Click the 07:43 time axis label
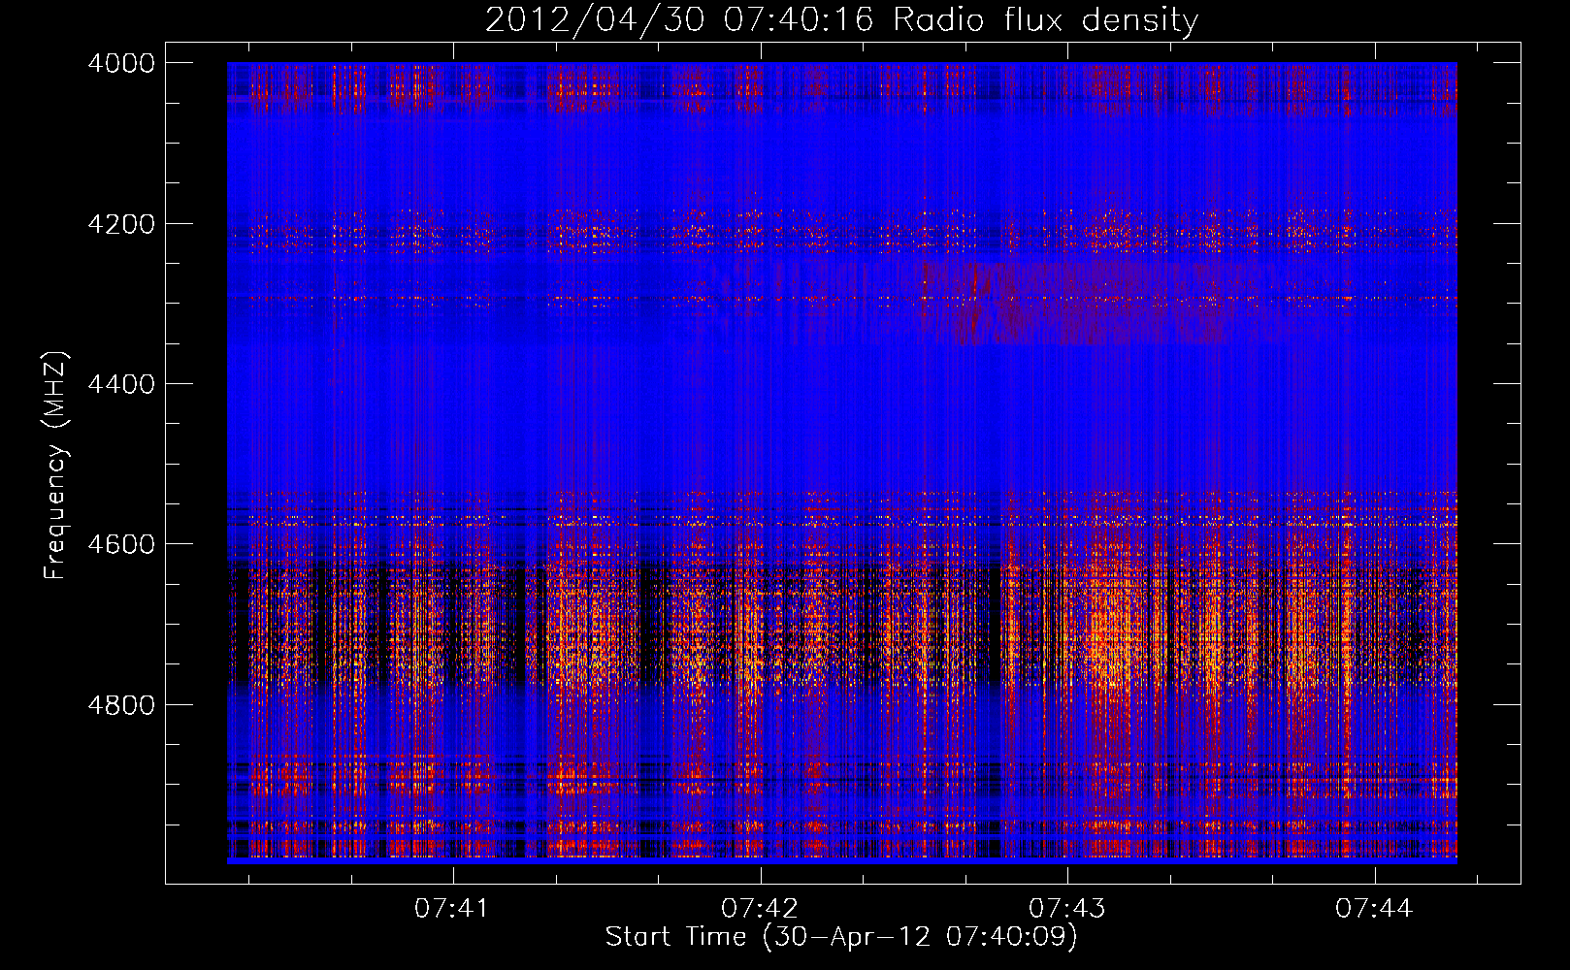 click(x=1066, y=908)
